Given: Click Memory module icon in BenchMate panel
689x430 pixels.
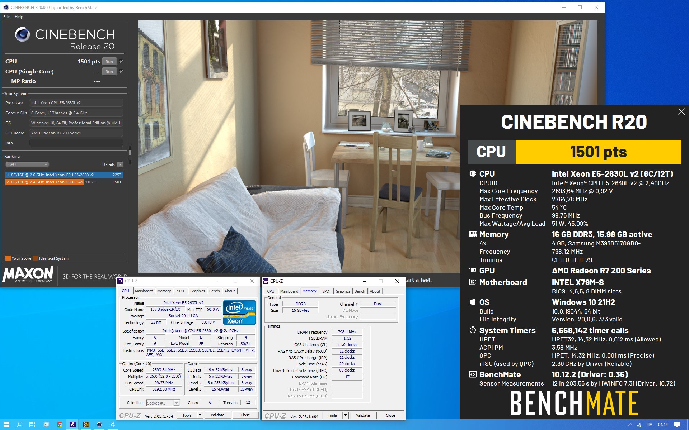Looking at the screenshot, I should [x=473, y=234].
